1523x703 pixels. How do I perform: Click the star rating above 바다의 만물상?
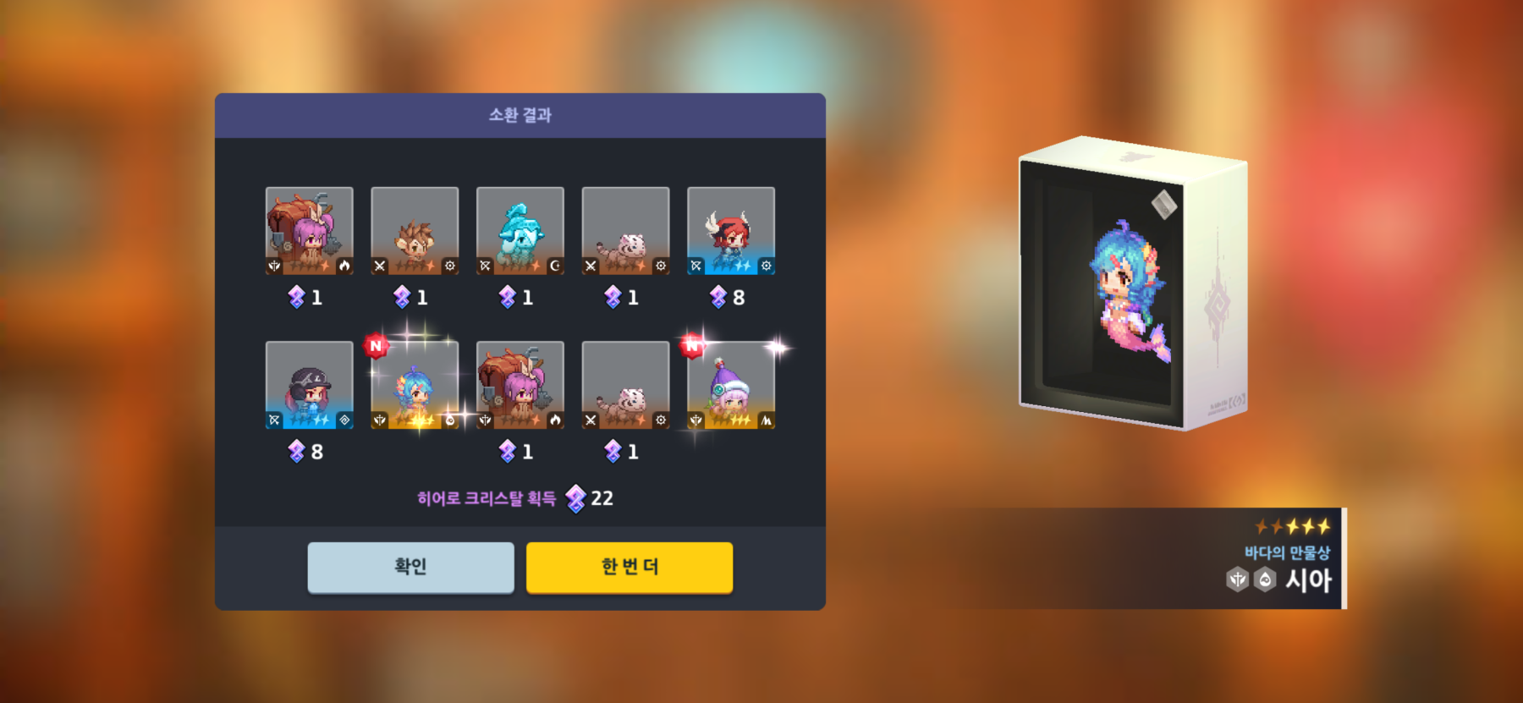[x=1293, y=526]
